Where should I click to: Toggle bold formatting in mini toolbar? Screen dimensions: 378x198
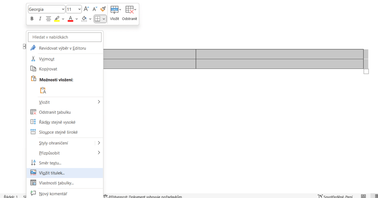tap(32, 19)
